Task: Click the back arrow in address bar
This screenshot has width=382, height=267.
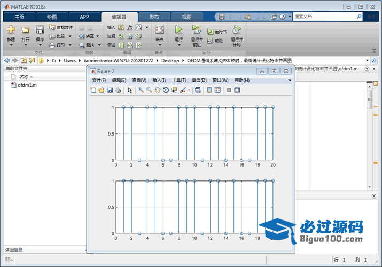Action: pyautogui.click(x=7, y=60)
